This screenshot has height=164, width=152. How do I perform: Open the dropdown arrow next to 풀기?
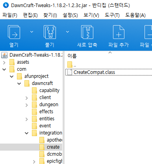pos(67,32)
